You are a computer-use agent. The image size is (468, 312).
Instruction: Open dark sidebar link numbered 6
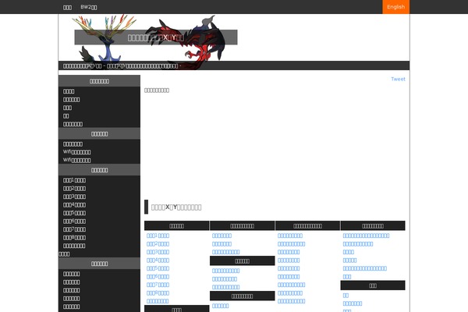click(74, 222)
